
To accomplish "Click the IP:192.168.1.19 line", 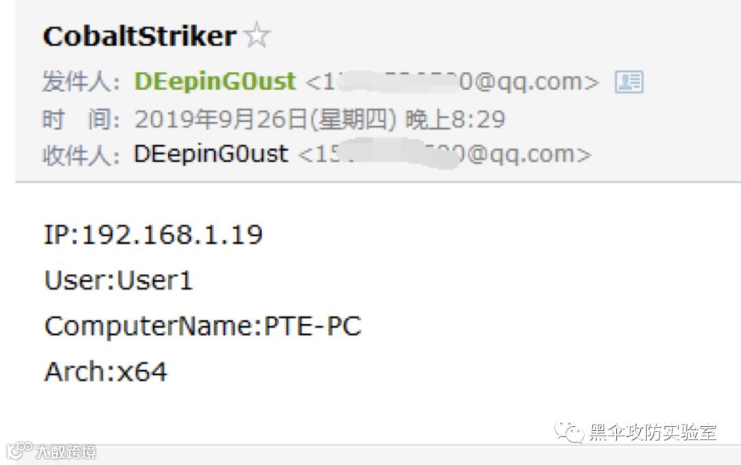I will coord(153,234).
